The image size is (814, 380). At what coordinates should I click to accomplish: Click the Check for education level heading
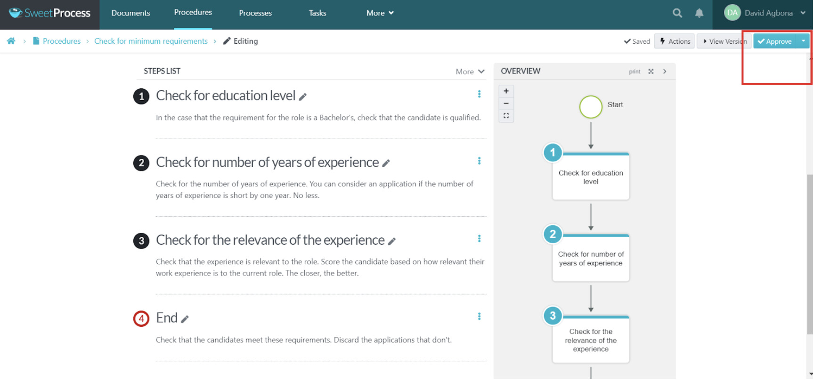click(226, 95)
